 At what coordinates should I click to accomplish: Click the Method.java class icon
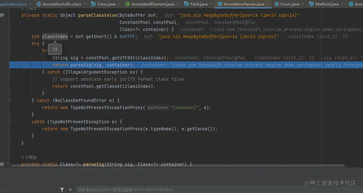311,4
